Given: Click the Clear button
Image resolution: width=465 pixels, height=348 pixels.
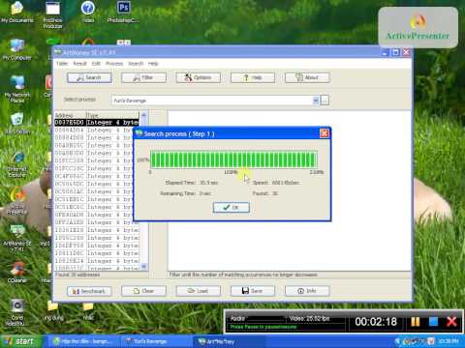Looking at the screenshot, I should [x=143, y=291].
